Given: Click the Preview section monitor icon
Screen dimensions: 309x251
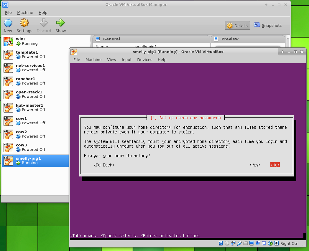Looking at the screenshot, I should pos(216,39).
